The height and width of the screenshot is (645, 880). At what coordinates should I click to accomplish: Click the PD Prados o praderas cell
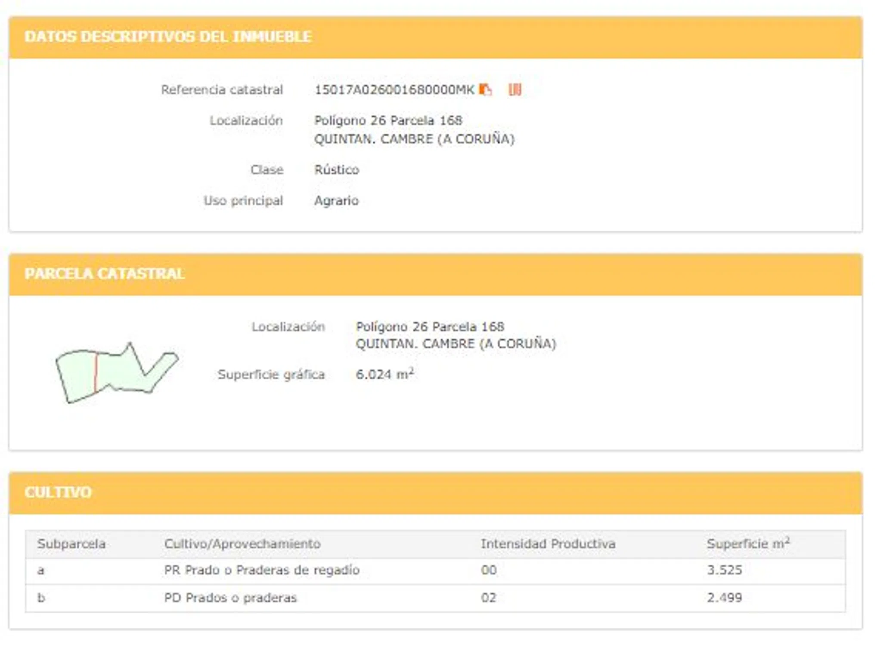(x=230, y=598)
